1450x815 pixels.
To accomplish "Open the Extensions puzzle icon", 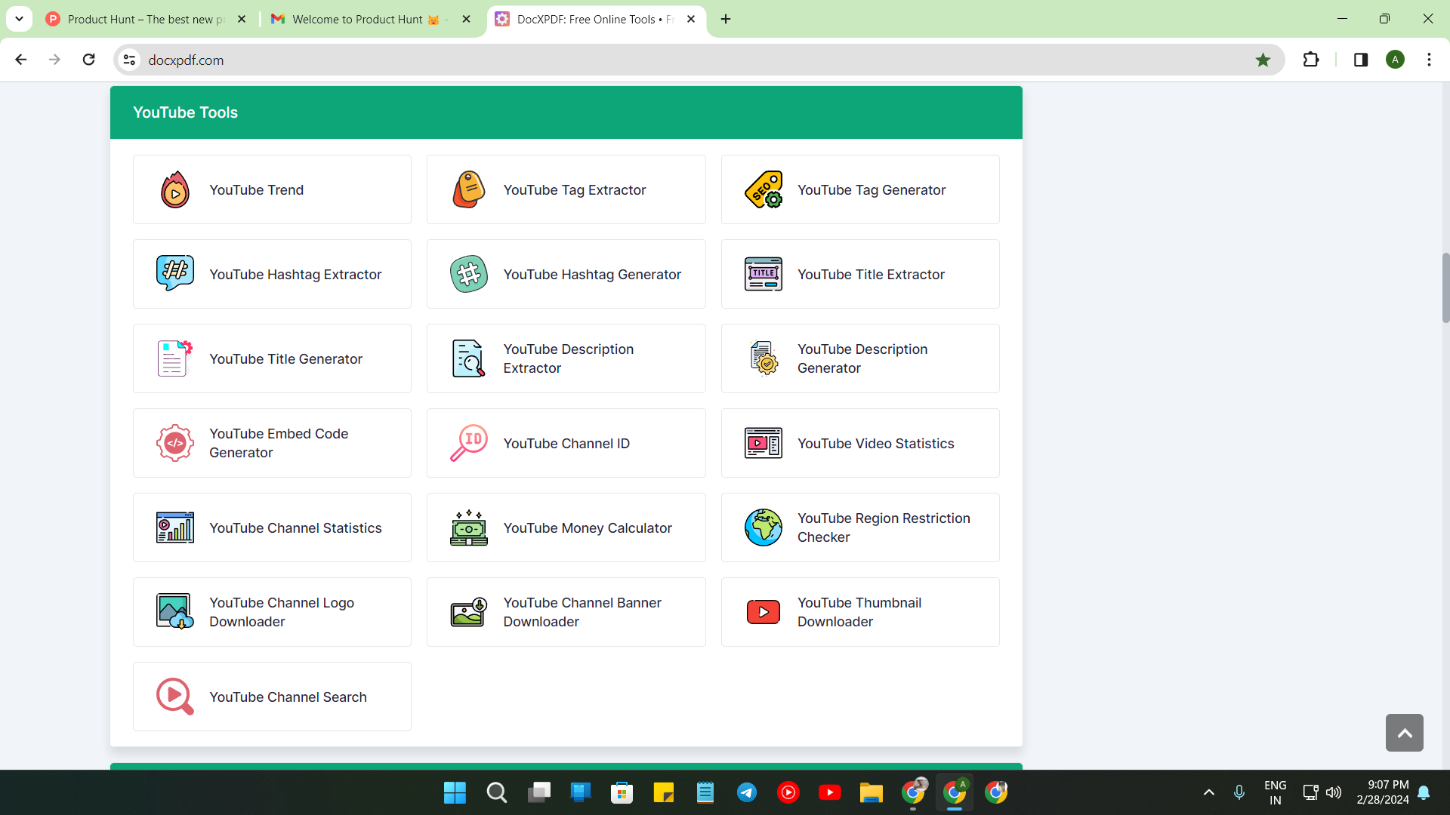I will pos(1311,60).
